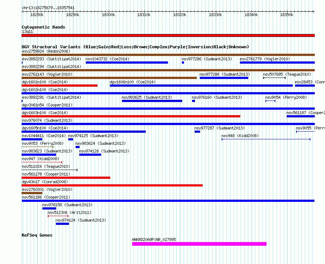Click the nsv561187 variant label
This screenshot has width=325, height=264.
pyautogui.click(x=306, y=113)
